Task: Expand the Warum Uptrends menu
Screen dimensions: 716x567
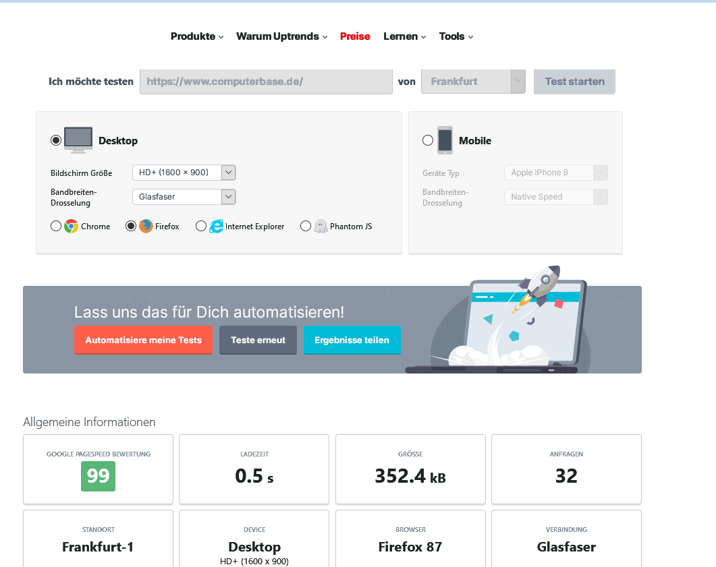Action: coord(281,36)
